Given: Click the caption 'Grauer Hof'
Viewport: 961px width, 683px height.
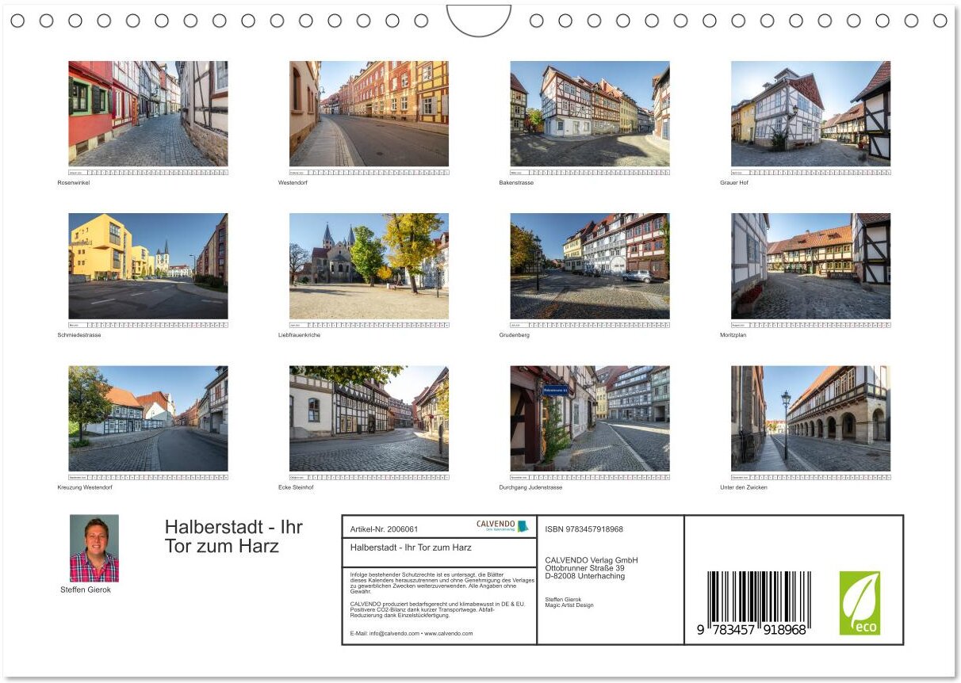Looking at the screenshot, I should click(x=734, y=183).
